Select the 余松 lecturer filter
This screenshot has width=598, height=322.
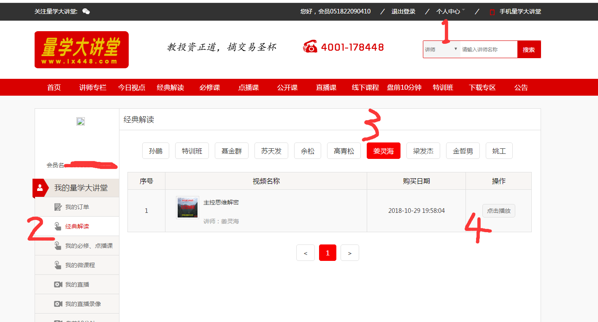(308, 151)
